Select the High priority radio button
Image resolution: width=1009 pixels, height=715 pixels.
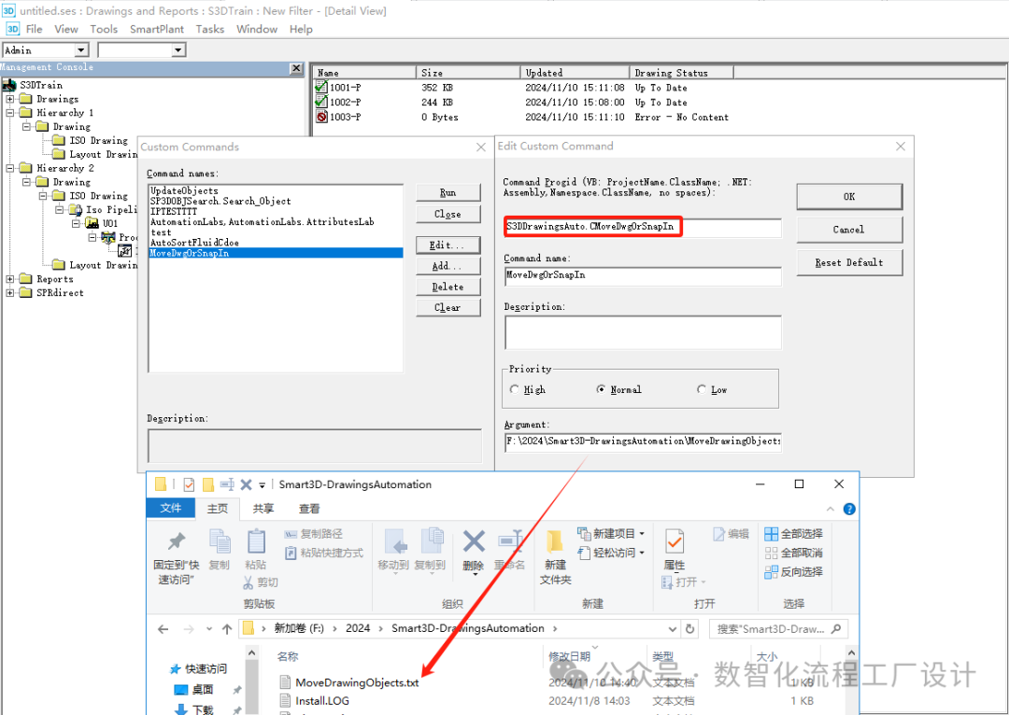pos(514,389)
